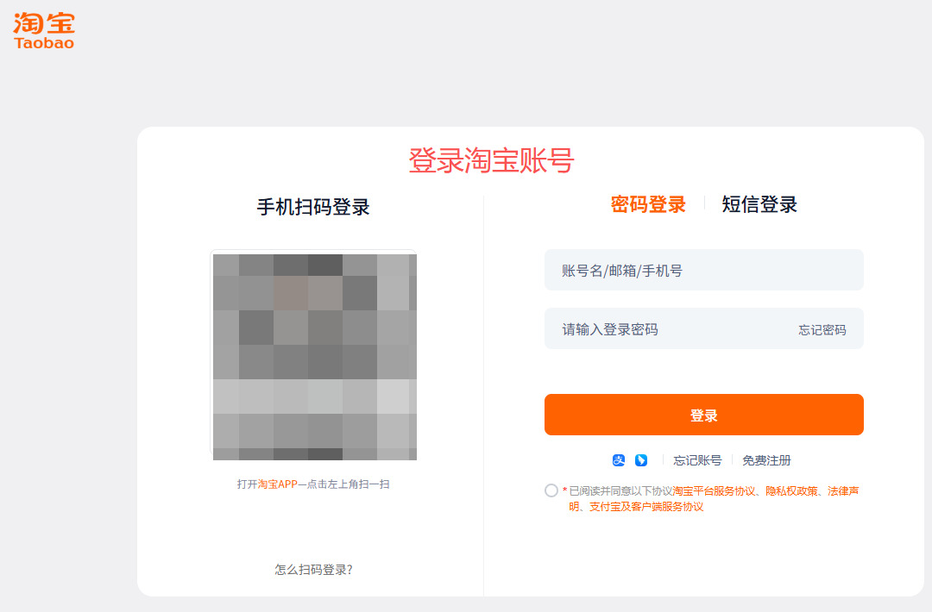The width and height of the screenshot is (932, 612).
Task: Open the 支付宝及客户端服务协议 link
Action: [x=646, y=506]
